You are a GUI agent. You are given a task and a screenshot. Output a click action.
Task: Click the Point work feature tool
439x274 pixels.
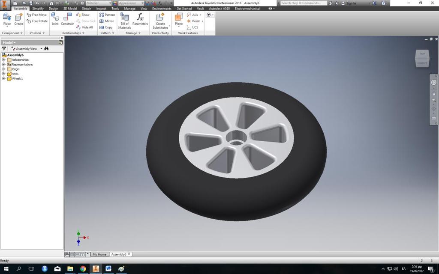(195, 21)
